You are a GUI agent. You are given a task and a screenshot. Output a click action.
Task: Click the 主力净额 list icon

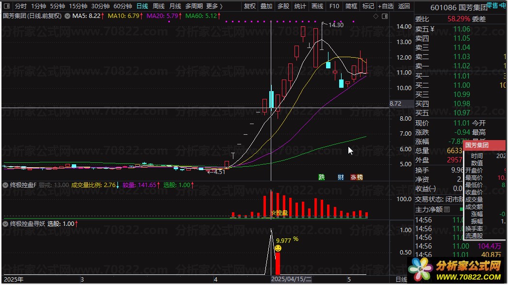447,210
